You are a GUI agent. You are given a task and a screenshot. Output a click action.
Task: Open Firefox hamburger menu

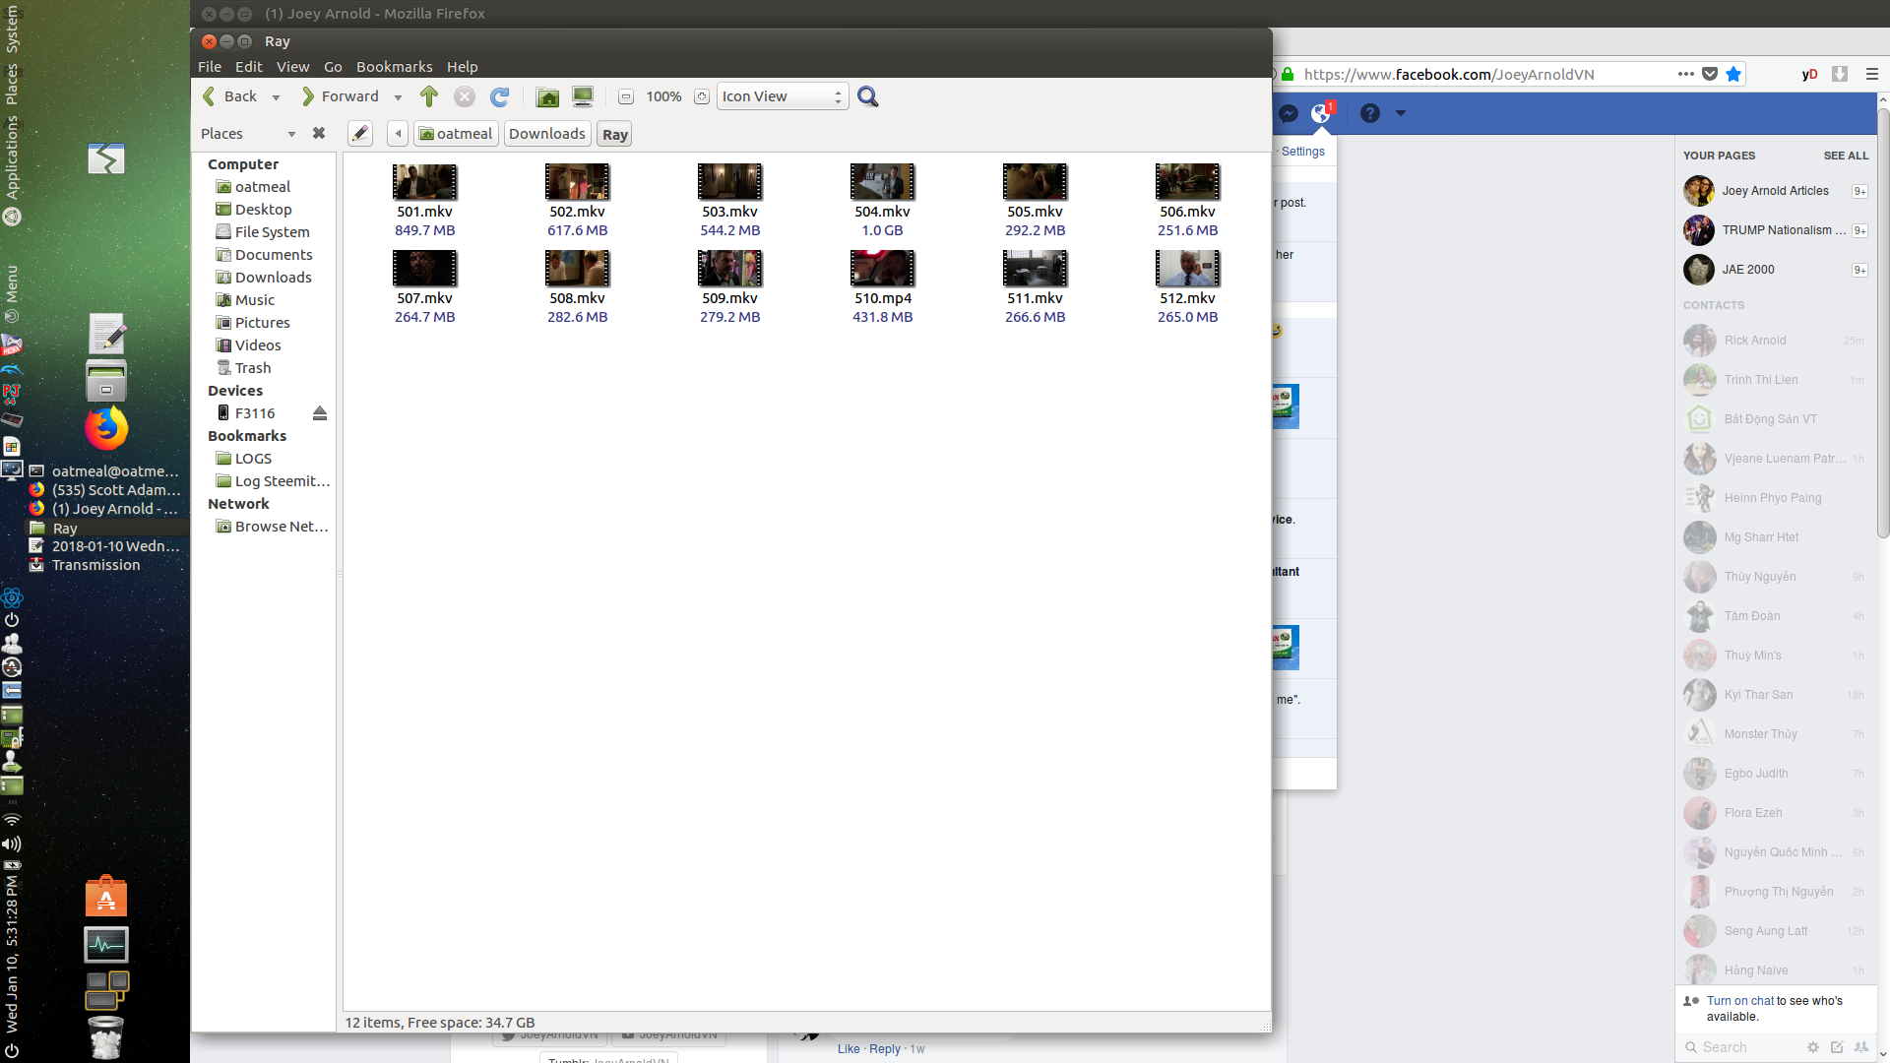point(1872,74)
